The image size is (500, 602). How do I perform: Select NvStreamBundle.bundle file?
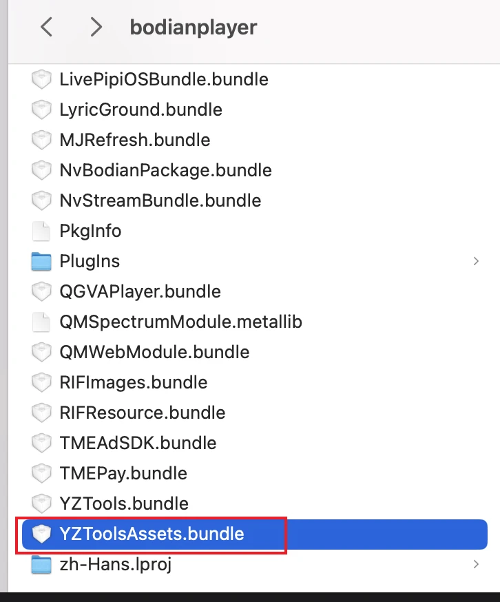pyautogui.click(x=160, y=200)
